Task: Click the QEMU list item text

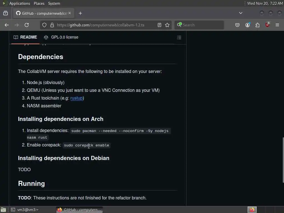Action: point(93,90)
